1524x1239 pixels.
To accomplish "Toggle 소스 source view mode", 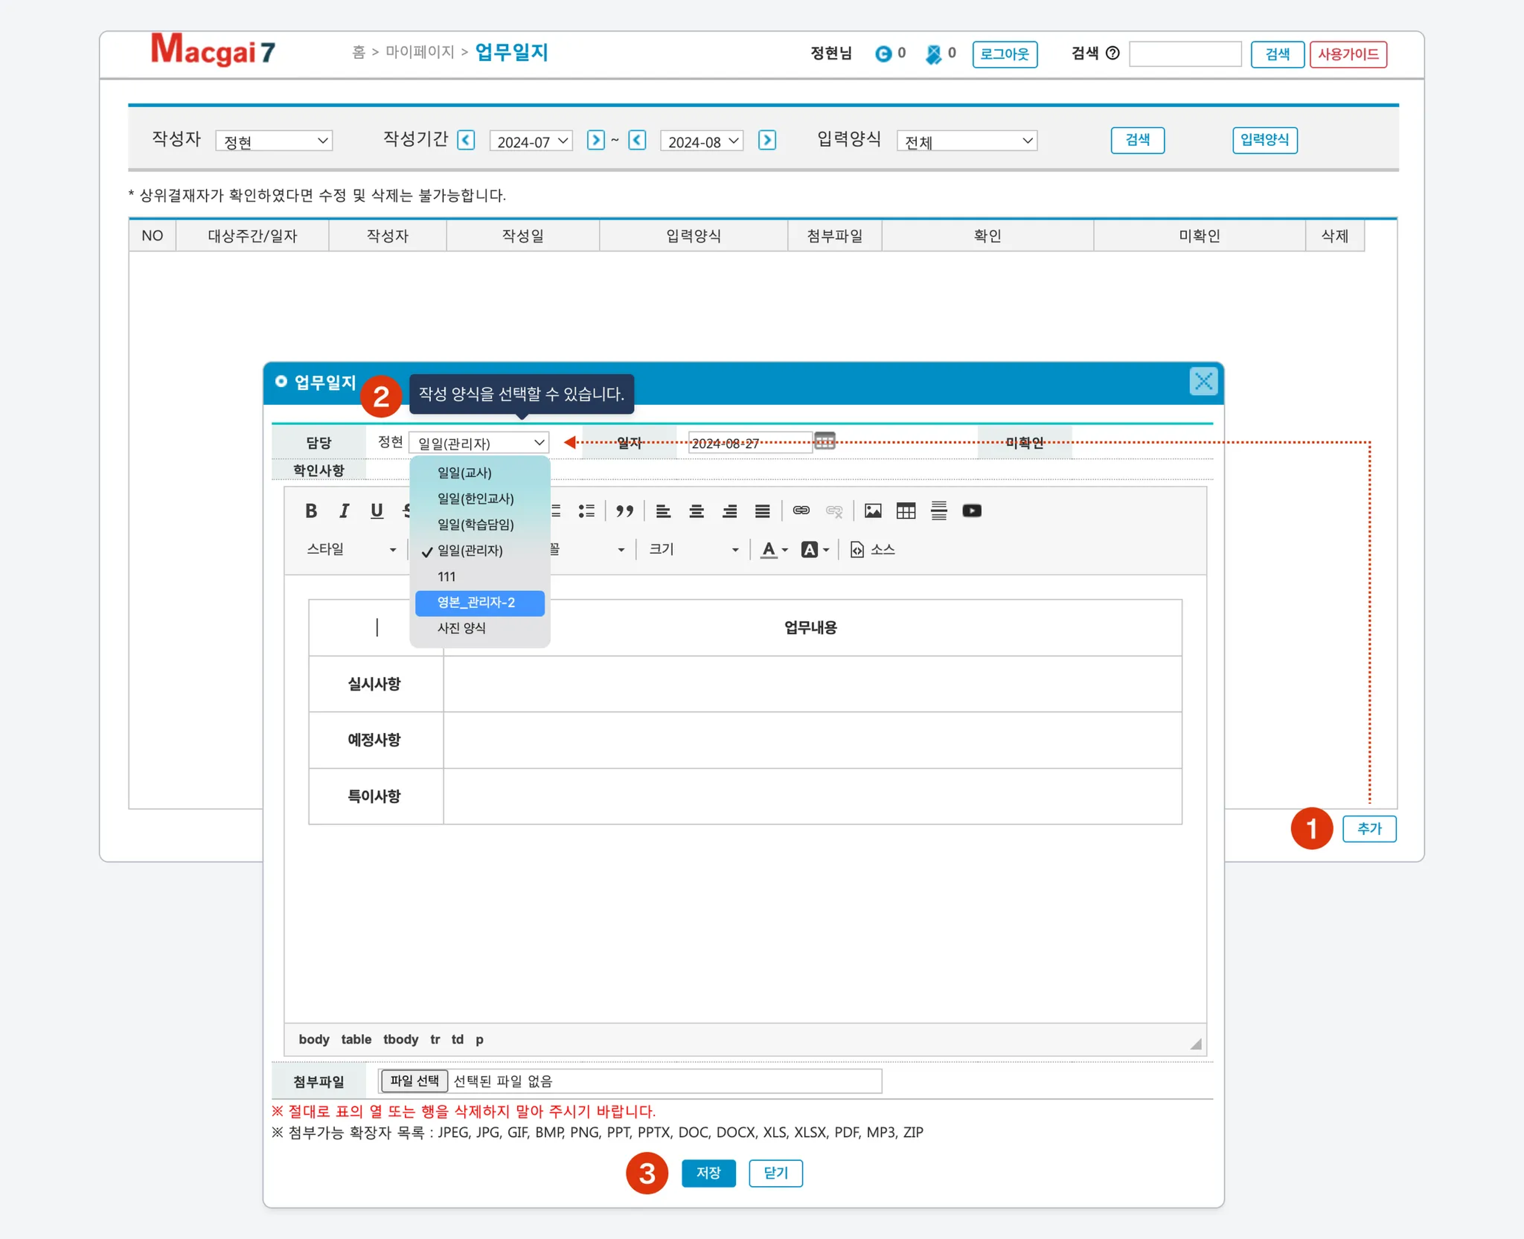I will 873,549.
